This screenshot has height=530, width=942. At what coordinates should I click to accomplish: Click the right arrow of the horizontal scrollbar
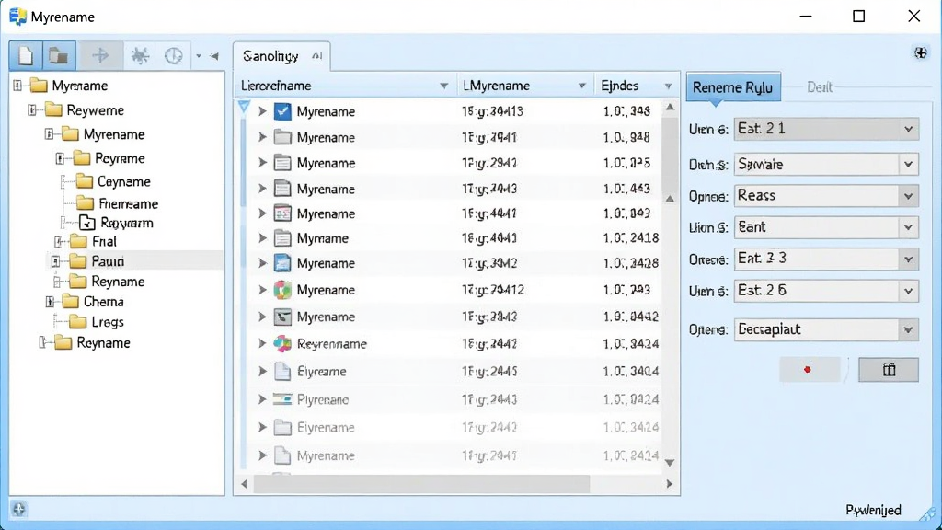[x=670, y=484]
